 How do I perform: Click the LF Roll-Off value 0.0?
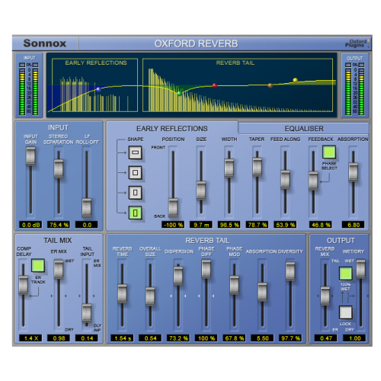pyautogui.click(x=87, y=225)
